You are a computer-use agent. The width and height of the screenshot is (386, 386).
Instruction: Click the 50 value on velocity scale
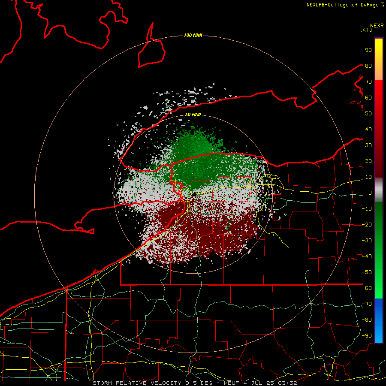click(368, 114)
